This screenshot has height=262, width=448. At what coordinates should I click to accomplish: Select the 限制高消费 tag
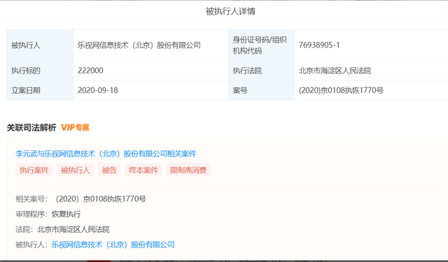coord(188,170)
